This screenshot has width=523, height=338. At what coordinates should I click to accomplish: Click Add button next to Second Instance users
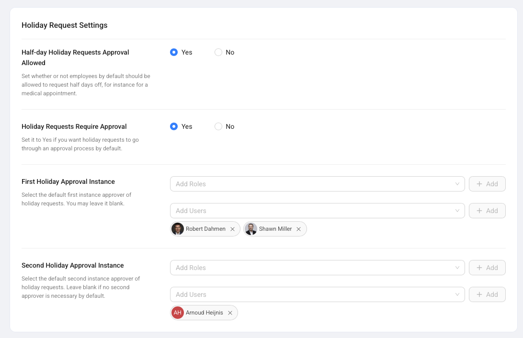point(487,294)
